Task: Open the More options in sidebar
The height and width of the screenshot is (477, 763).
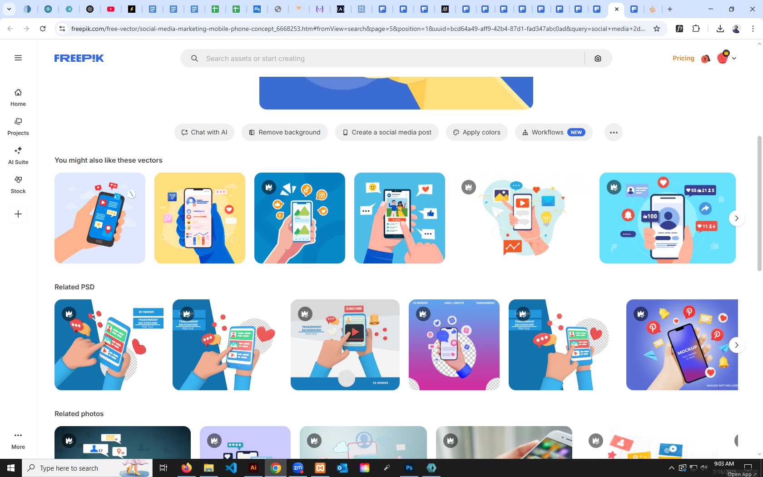Action: [18, 441]
